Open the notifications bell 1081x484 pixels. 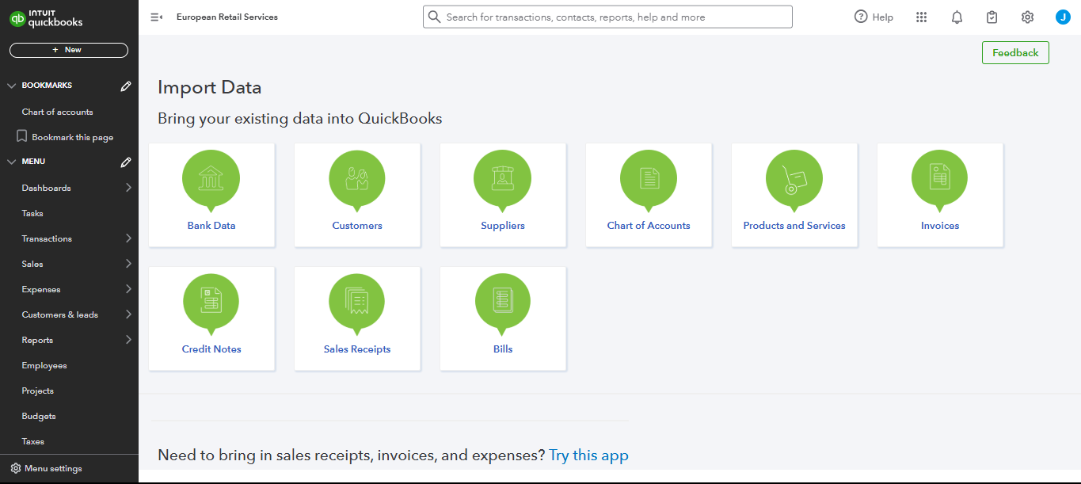pyautogui.click(x=957, y=17)
